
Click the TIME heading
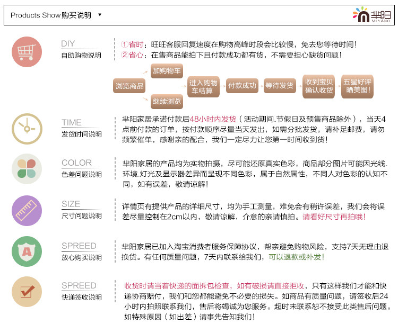(x=72, y=122)
